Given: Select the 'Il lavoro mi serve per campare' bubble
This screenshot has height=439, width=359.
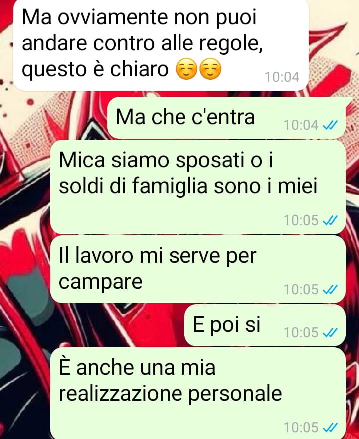Looking at the screenshot, I should [198, 269].
